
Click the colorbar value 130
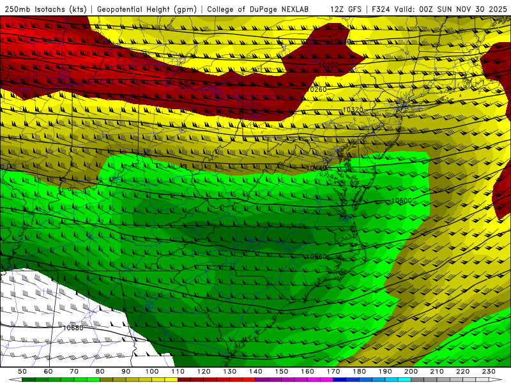tap(230, 372)
